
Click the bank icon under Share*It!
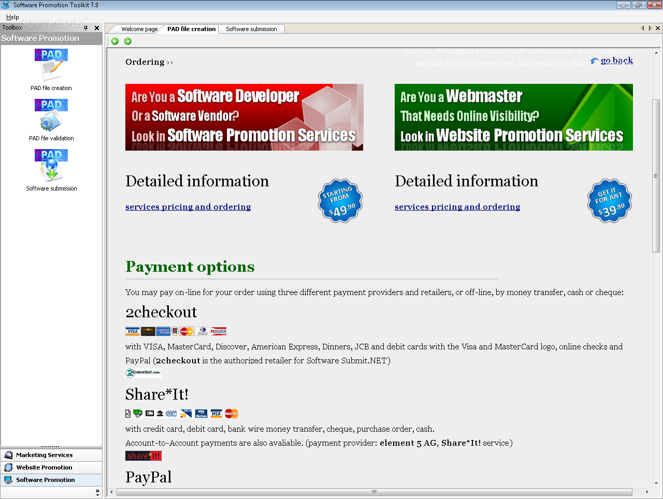coord(160,414)
